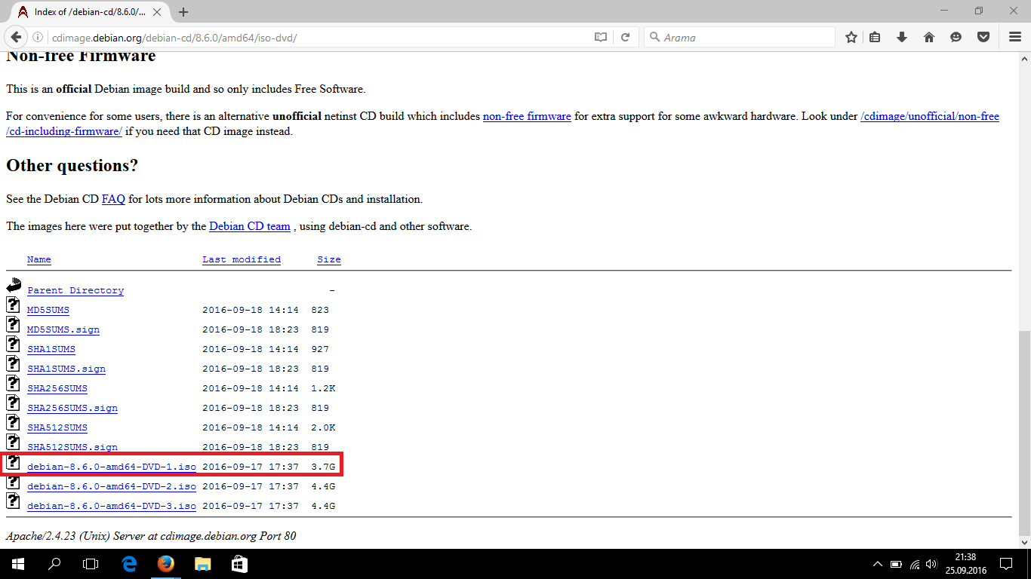Viewport: 1031px width, 579px height.
Task: Click the battery tray icon
Action: 896,564
